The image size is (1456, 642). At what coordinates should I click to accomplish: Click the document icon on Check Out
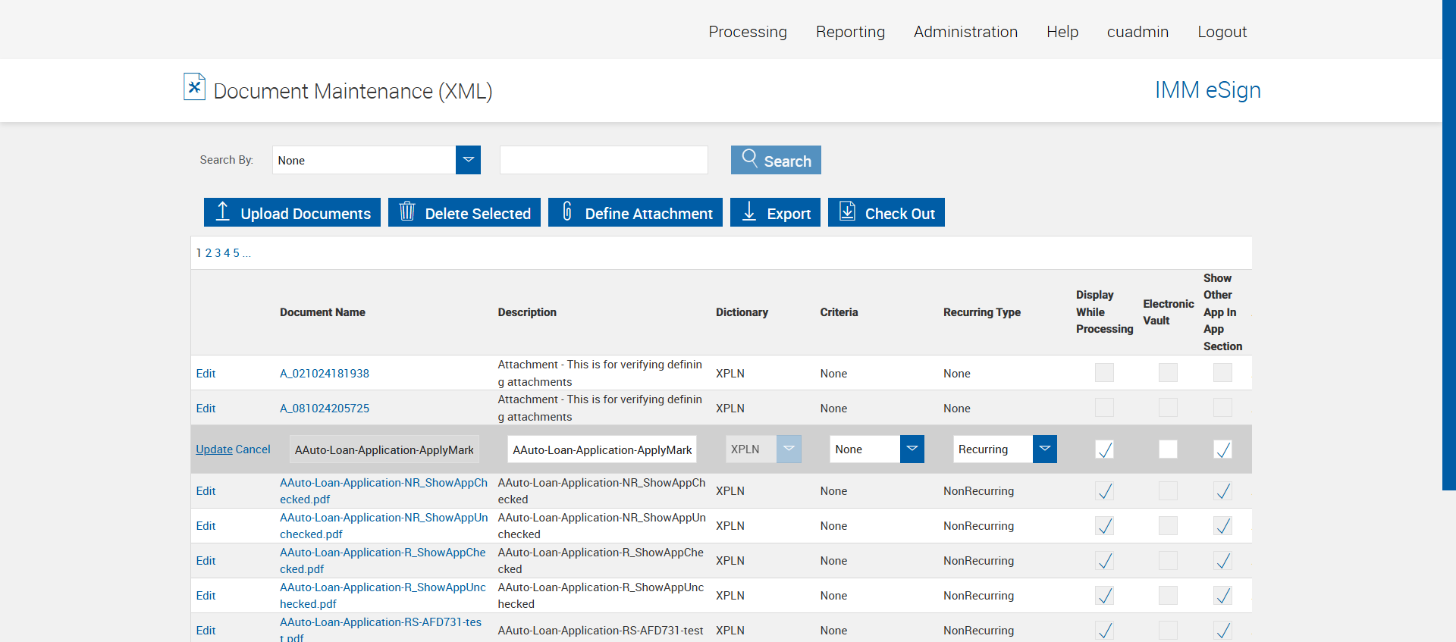click(847, 211)
